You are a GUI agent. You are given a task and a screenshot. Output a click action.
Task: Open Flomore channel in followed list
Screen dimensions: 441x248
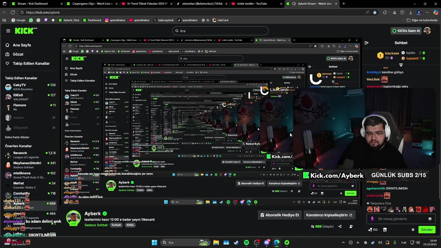point(30,107)
